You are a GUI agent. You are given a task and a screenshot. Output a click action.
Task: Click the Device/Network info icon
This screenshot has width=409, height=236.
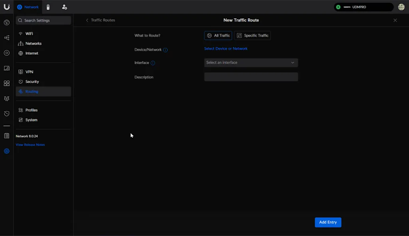(x=165, y=50)
